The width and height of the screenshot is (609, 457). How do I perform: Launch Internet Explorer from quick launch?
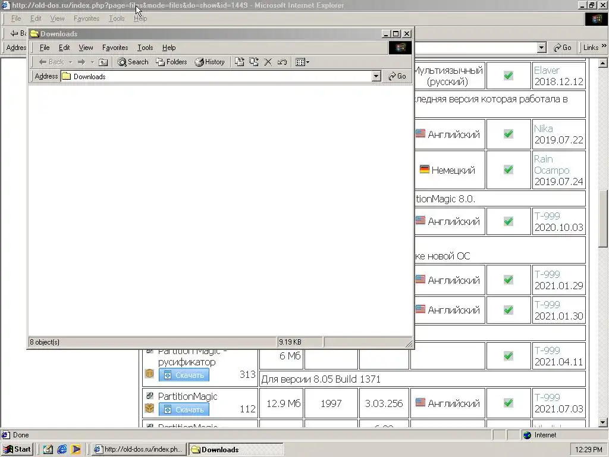62,449
